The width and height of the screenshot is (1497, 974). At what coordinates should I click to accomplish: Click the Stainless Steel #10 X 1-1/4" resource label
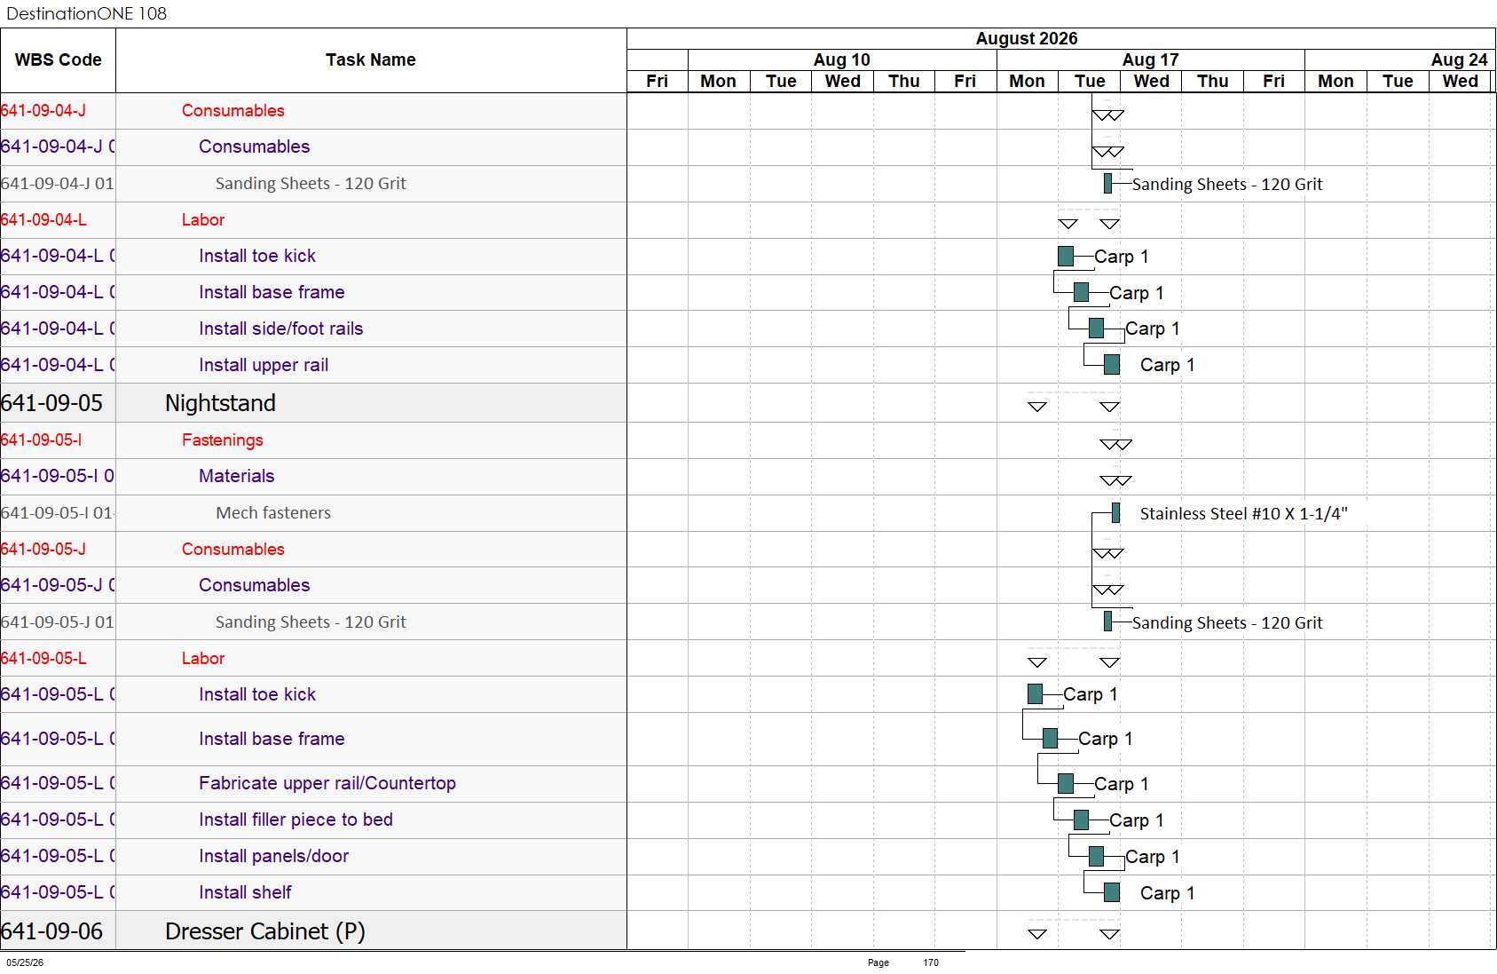(x=1244, y=513)
